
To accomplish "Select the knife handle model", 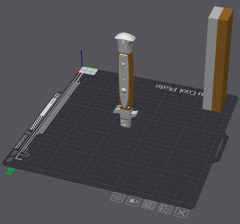I will tap(125, 80).
